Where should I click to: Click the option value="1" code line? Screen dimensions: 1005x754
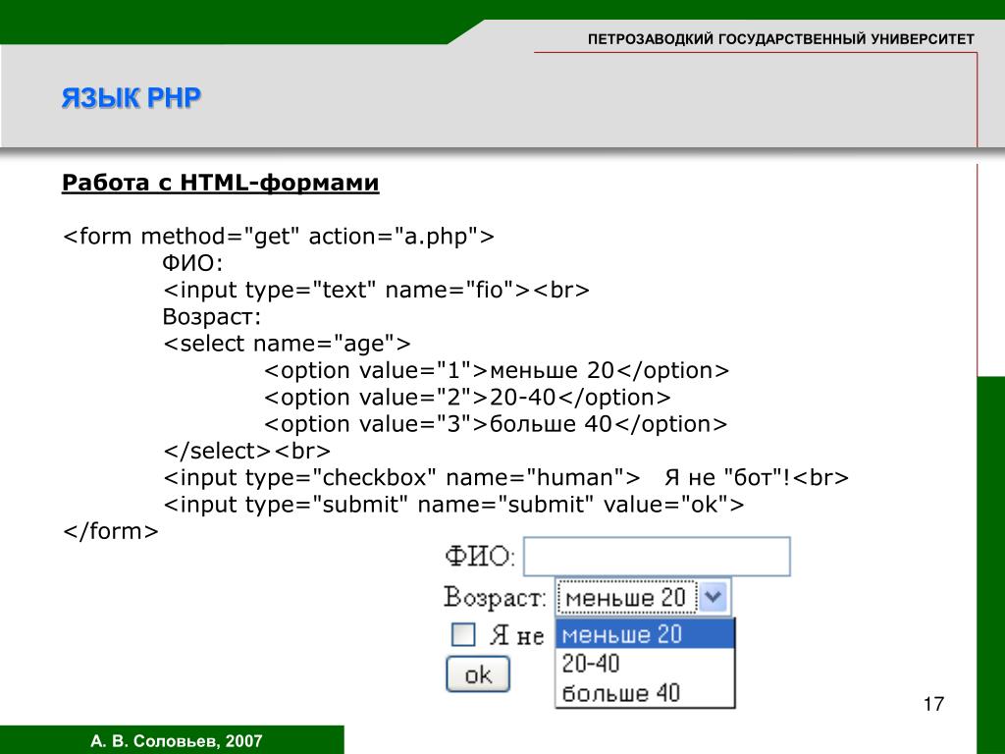tap(496, 370)
